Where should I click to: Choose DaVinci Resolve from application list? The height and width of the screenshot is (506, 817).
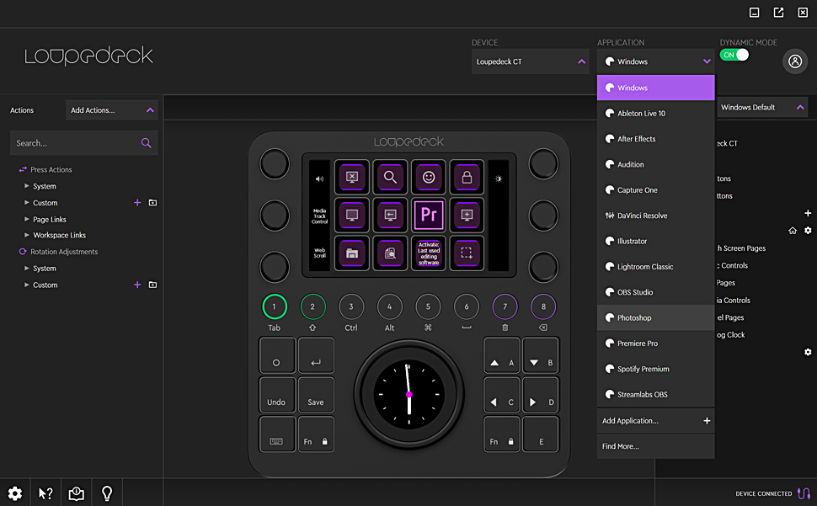(x=655, y=216)
